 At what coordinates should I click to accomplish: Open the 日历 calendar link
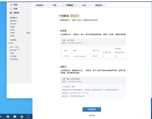click(17, 47)
